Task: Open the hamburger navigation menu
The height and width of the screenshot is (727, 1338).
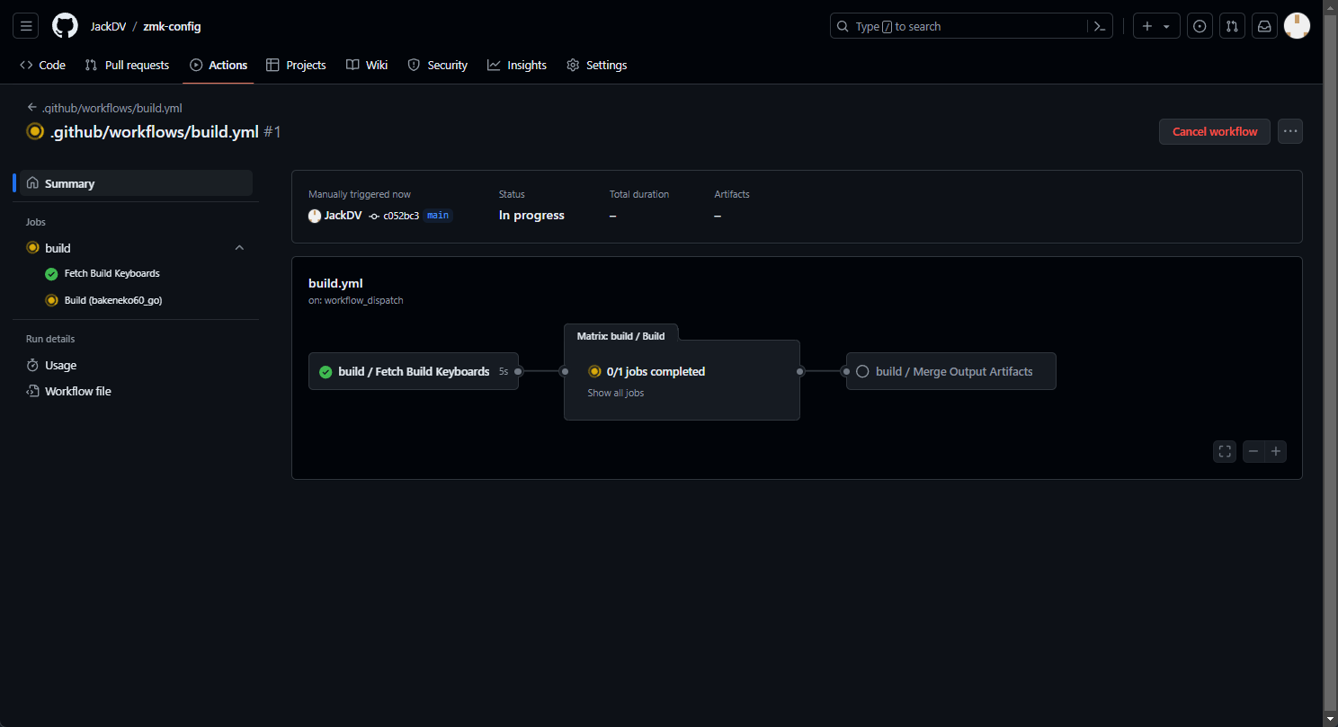Action: (x=26, y=26)
